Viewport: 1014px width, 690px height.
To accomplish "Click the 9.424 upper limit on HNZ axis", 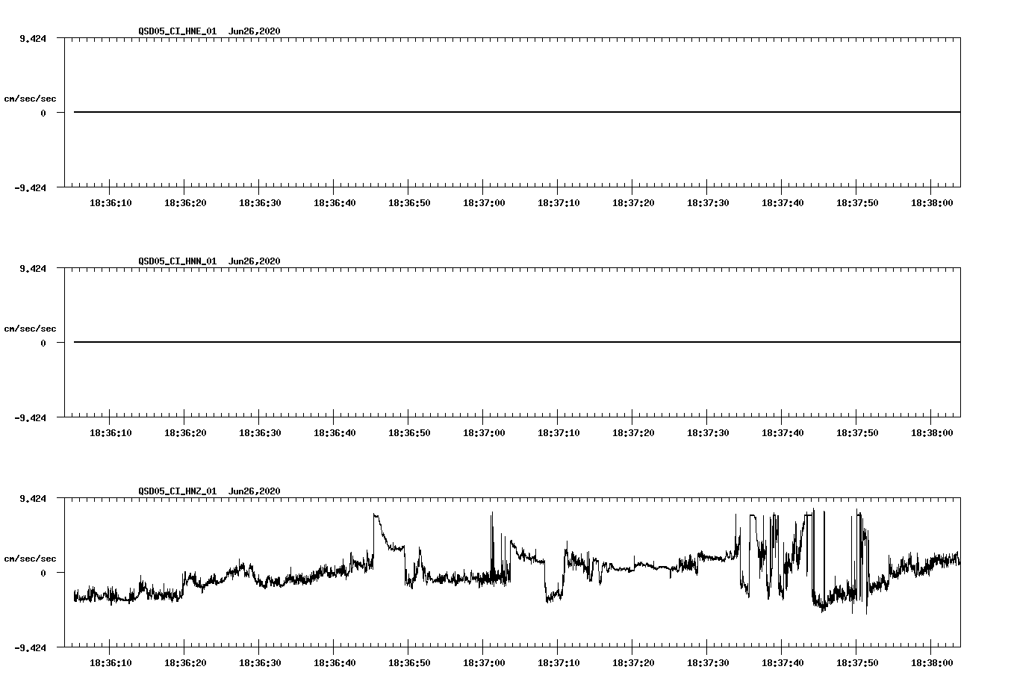I will [33, 499].
